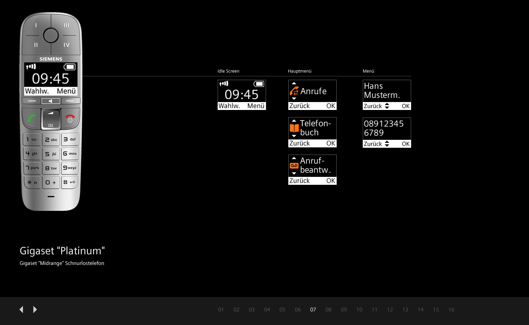Click Zurück on the Anrufbeantw. screen

coord(299,181)
